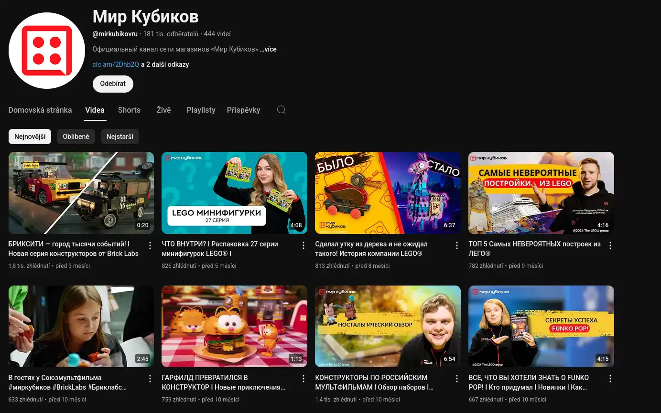Switch to the Playlisty tab
This screenshot has width=661, height=413.
pyautogui.click(x=201, y=110)
